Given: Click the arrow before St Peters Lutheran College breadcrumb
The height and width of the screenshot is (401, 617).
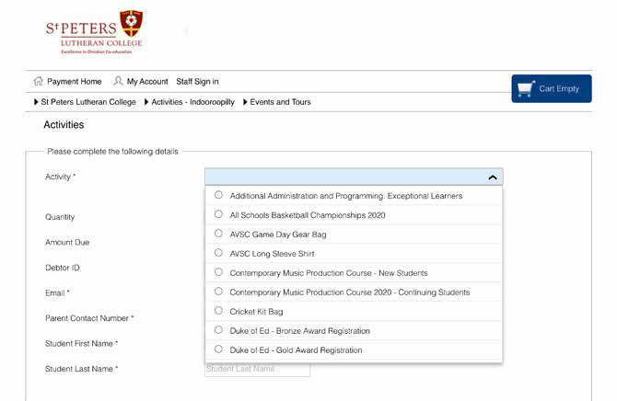Looking at the screenshot, I should pos(36,102).
